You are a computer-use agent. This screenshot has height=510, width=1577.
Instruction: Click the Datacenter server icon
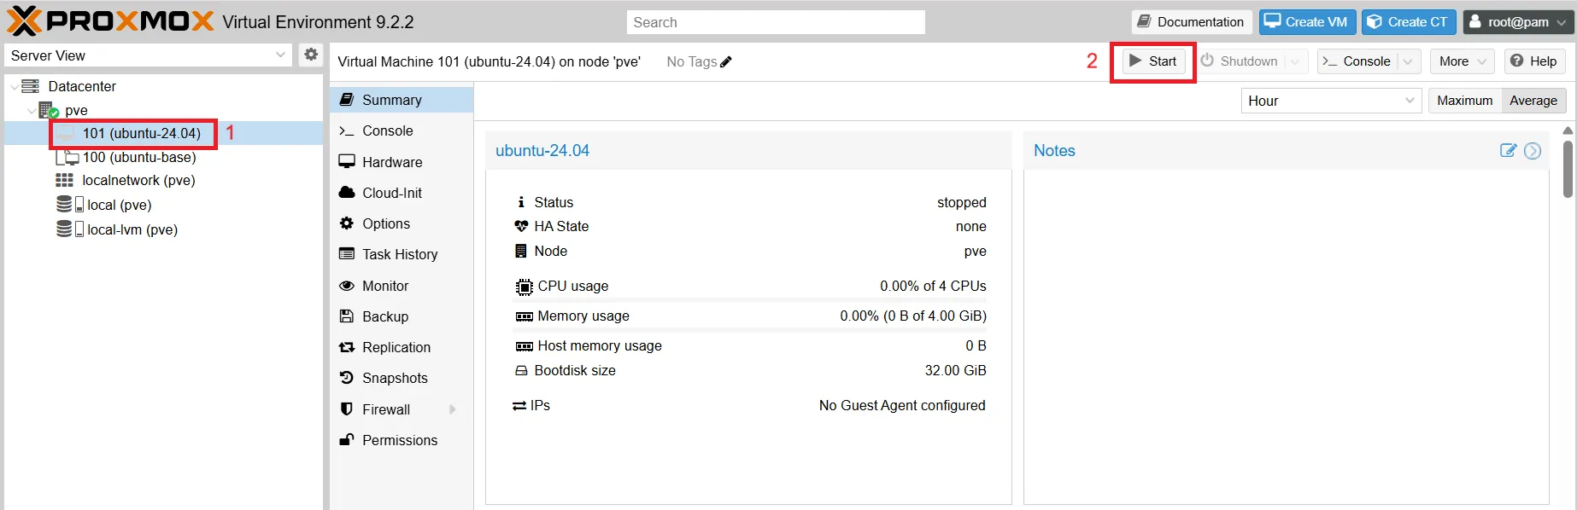pos(31,86)
